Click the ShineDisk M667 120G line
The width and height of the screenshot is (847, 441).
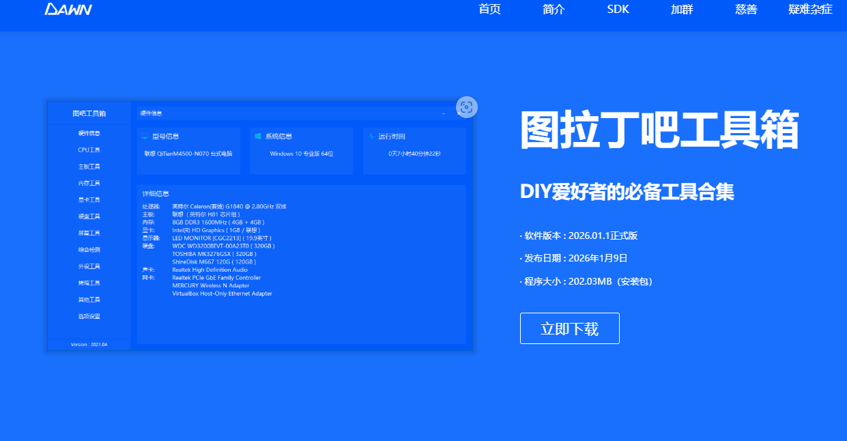click(214, 261)
